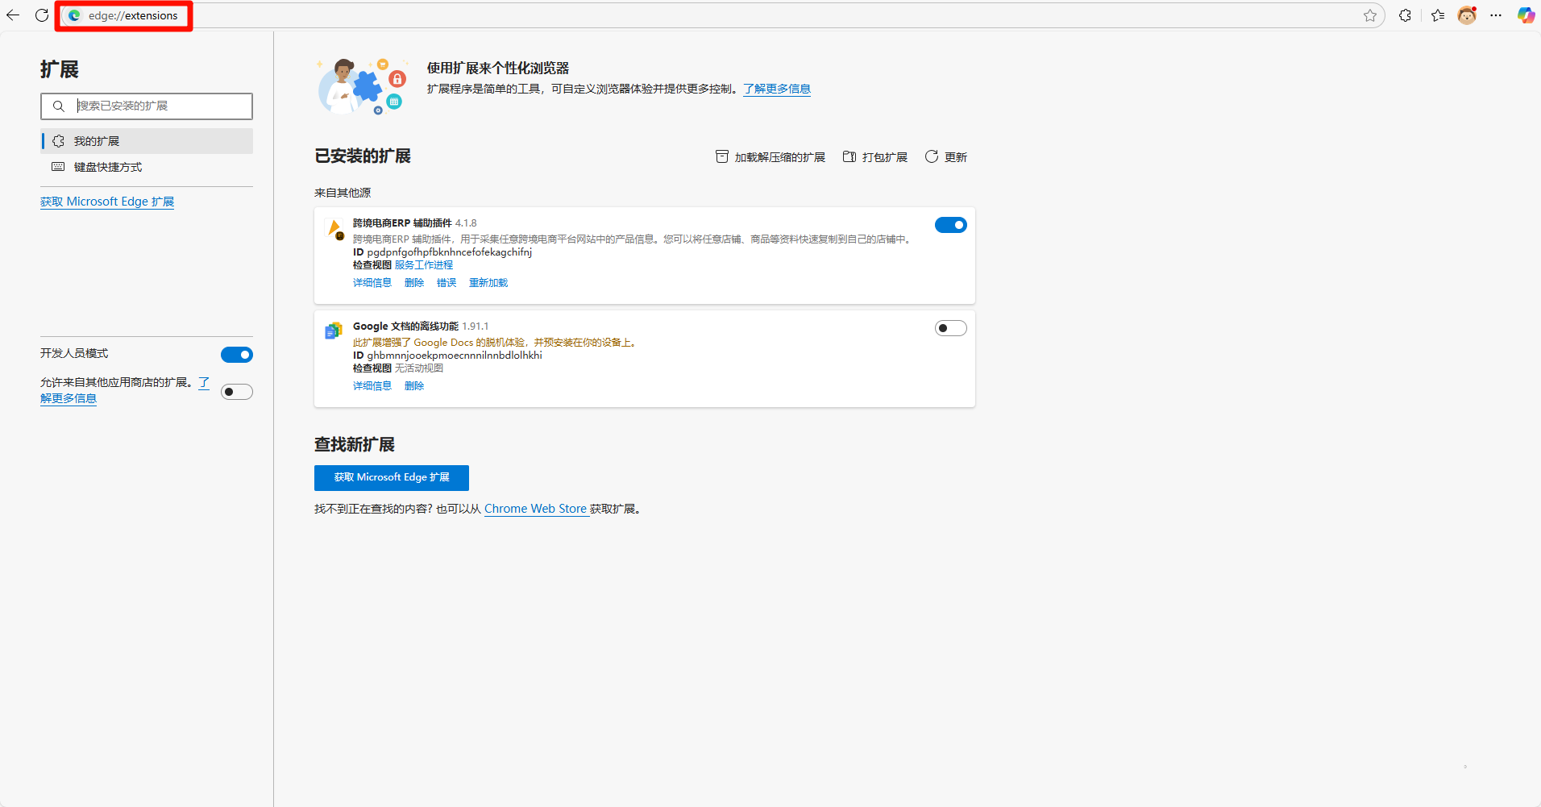The image size is (1541, 807).
Task: Click version text 1.91.1
Action: pyautogui.click(x=476, y=327)
